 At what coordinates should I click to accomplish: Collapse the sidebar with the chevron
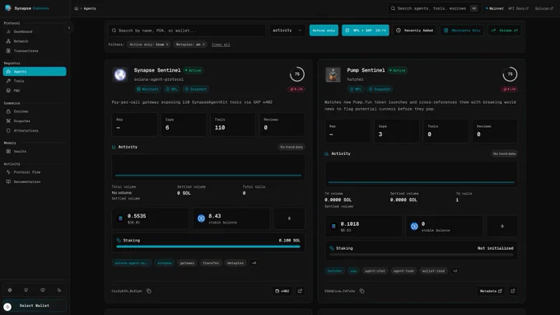(69, 27)
